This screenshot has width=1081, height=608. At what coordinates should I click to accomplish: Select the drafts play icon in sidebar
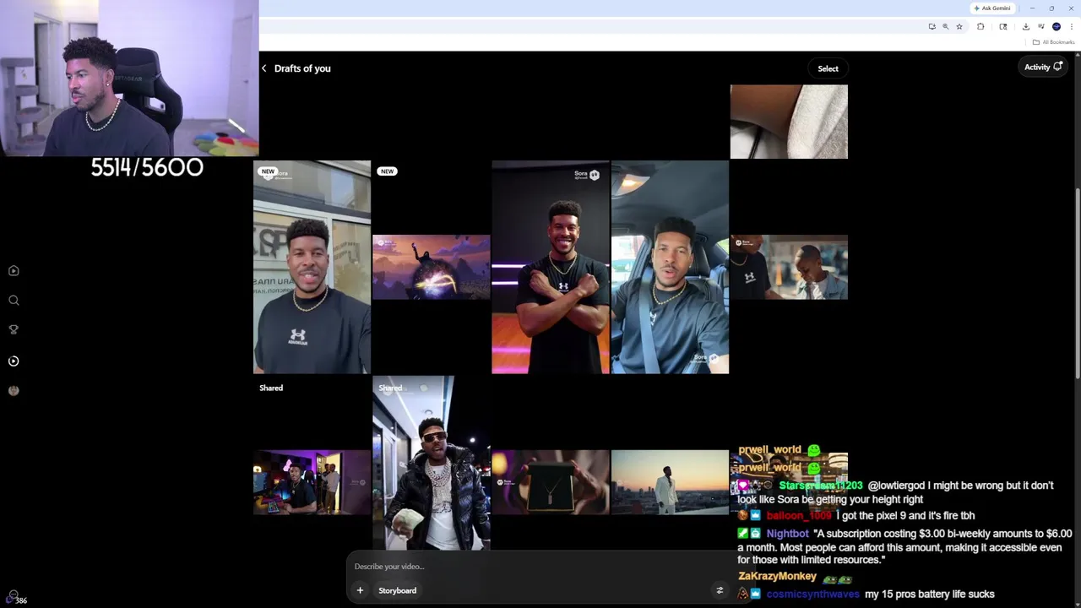point(14,361)
